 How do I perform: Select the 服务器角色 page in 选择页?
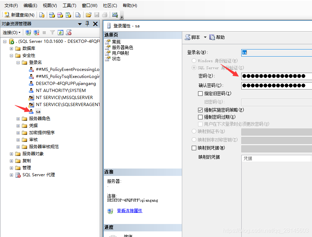point(122,47)
